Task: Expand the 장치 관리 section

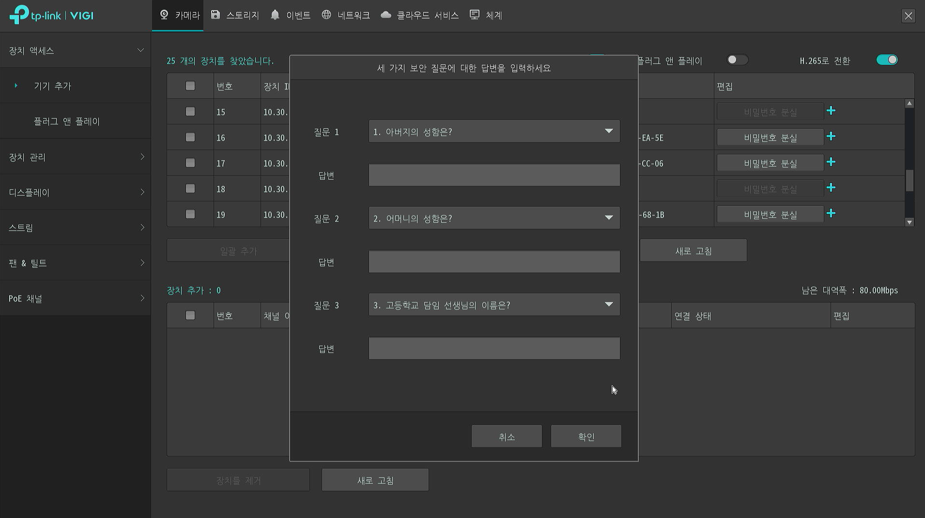Action: 76,157
